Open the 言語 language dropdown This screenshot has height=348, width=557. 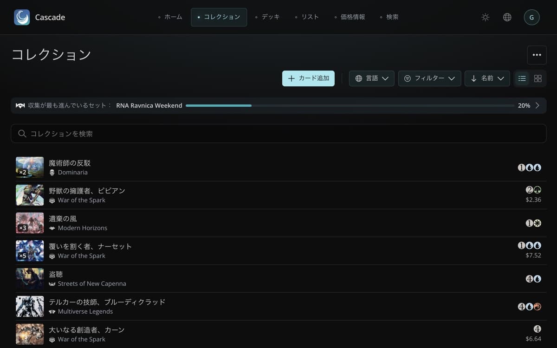coord(372,78)
